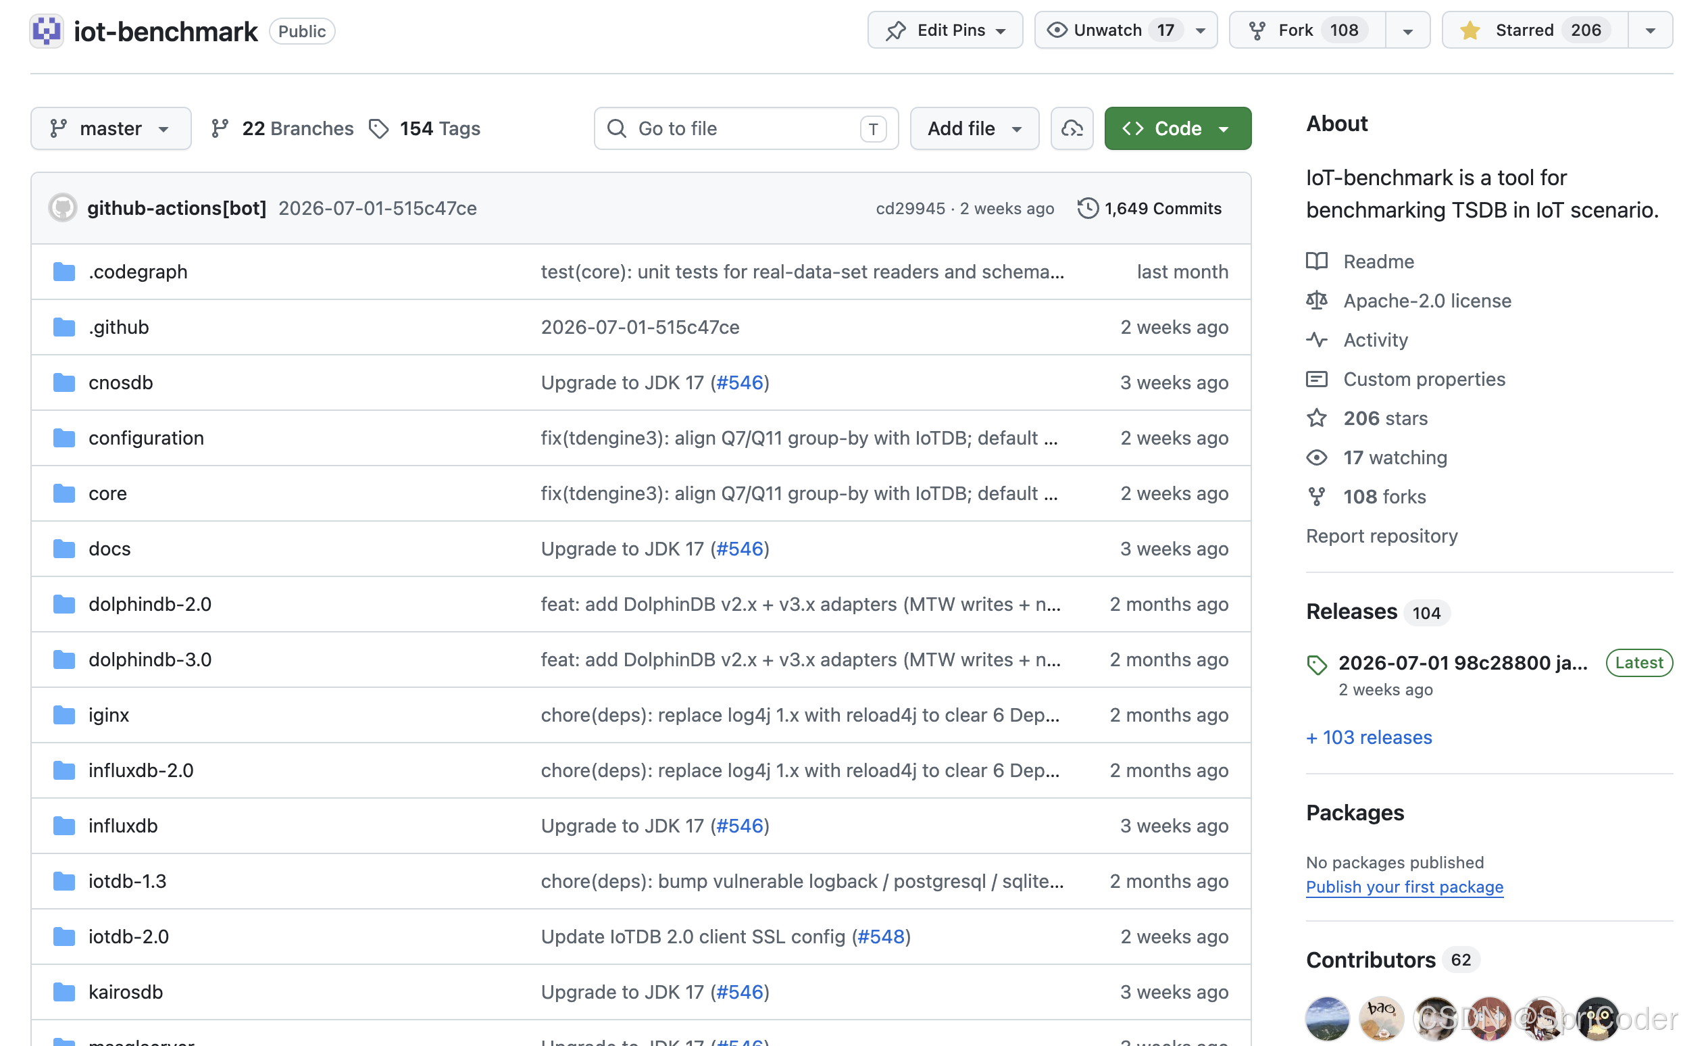Open commit hash cd29945

coord(911,209)
